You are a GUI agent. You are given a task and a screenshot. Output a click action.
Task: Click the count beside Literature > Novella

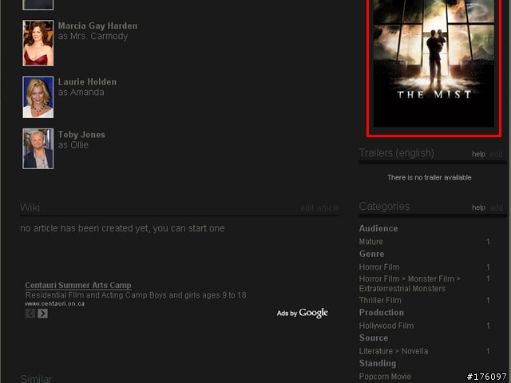[488, 351]
